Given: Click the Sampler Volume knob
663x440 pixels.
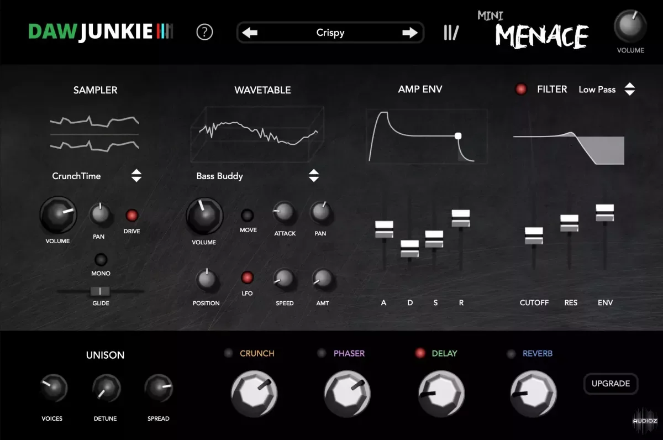Looking at the screenshot, I should (x=58, y=215).
